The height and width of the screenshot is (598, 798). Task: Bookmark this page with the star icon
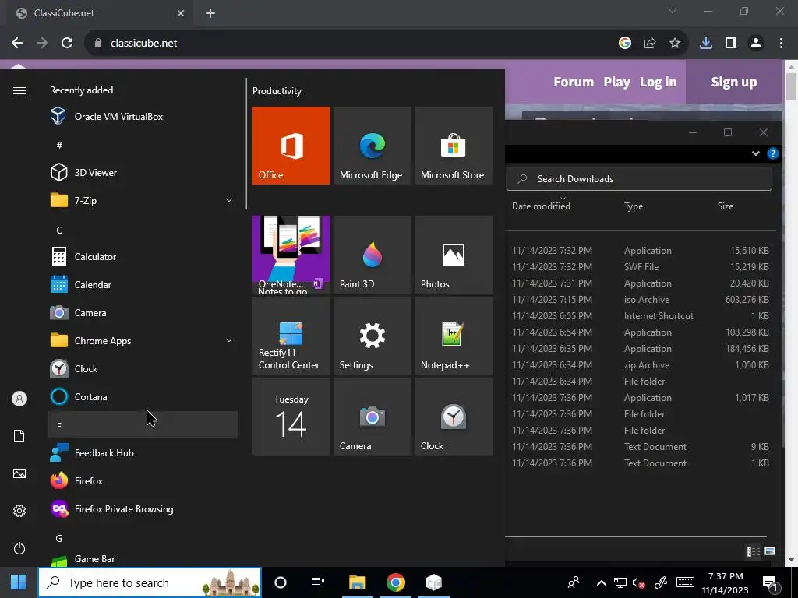tap(675, 44)
